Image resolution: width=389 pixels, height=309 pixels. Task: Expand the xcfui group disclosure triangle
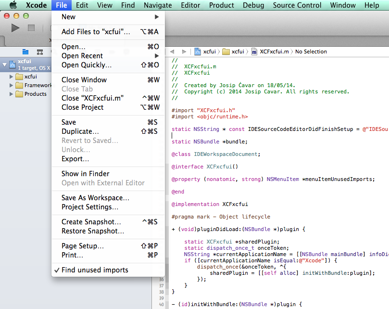pyautogui.click(x=11, y=77)
